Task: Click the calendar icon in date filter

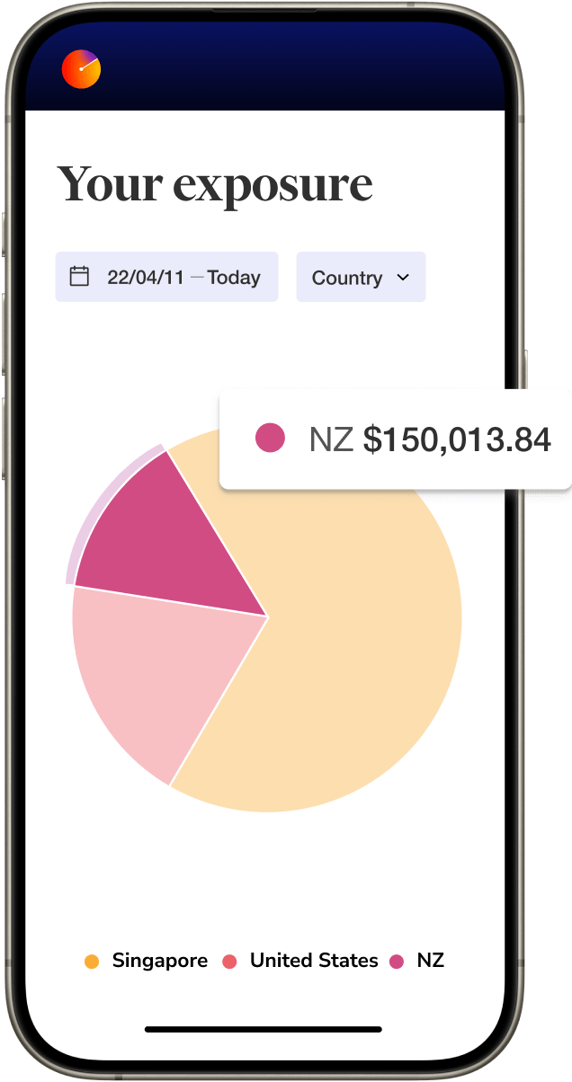Action: pyautogui.click(x=80, y=277)
